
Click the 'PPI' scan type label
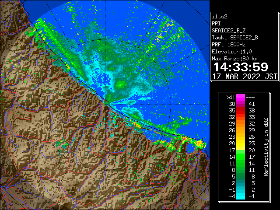click(x=216, y=24)
